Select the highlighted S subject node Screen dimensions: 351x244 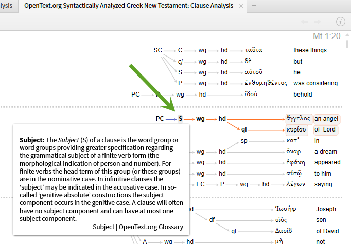[181, 119]
